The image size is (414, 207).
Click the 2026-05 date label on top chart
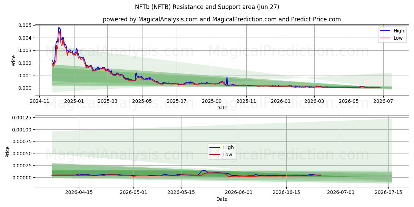[x=349, y=101]
